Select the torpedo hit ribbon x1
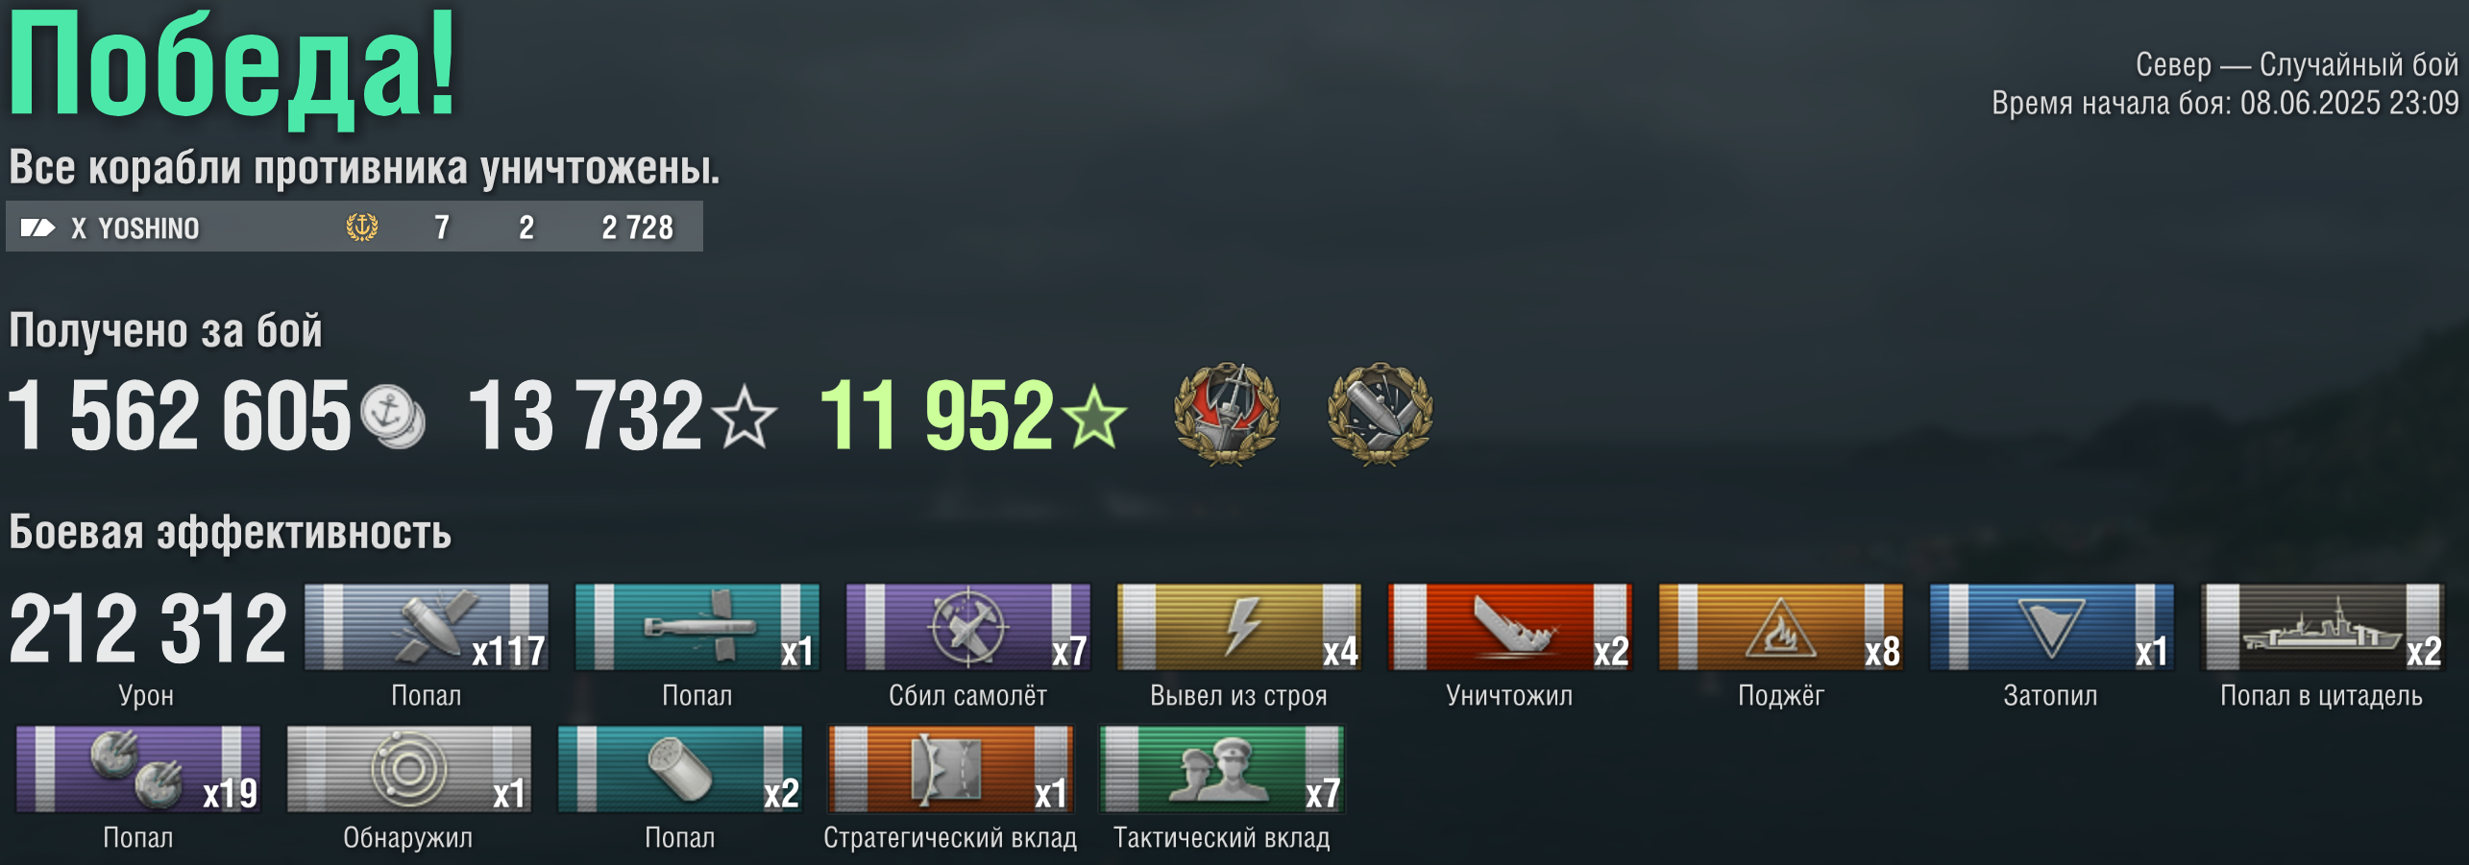Viewport: 2469px width, 865px height. pos(697,627)
